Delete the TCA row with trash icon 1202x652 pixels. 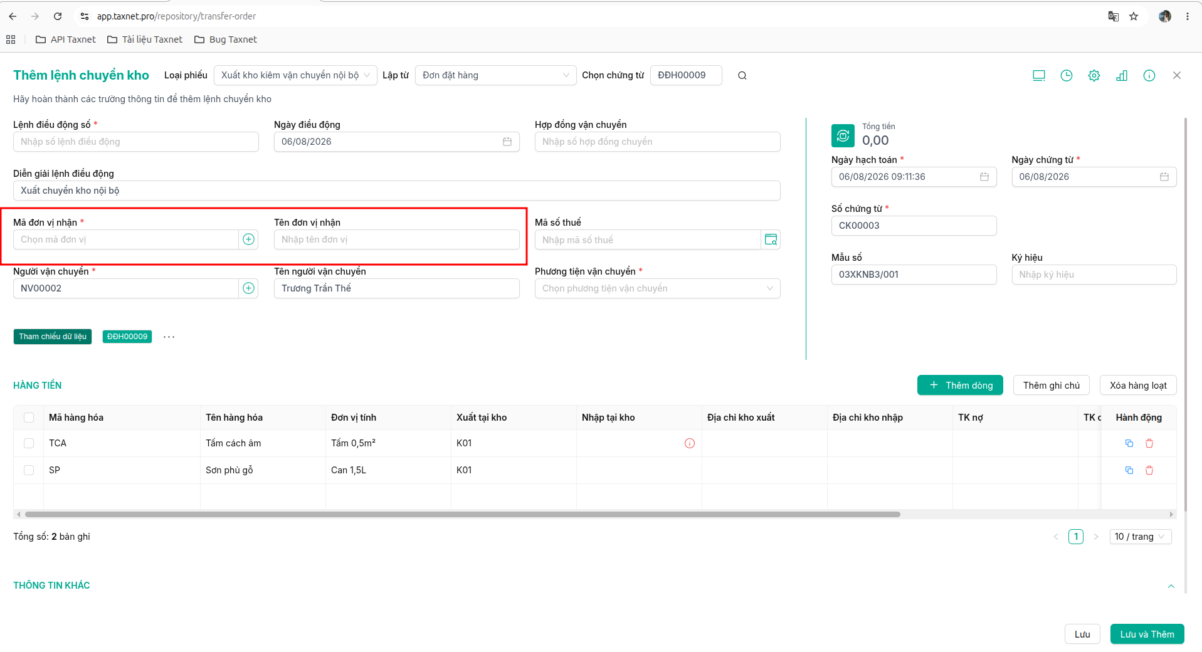1149,443
